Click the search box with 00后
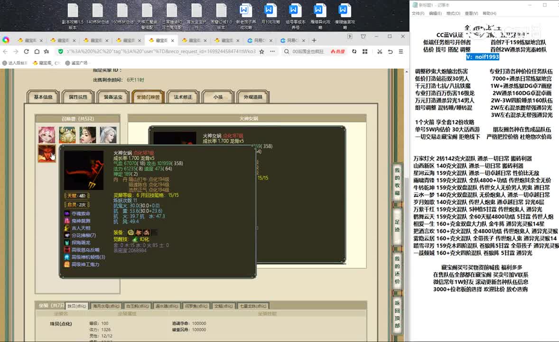Screen dimensions: 559x342 coord(308,51)
